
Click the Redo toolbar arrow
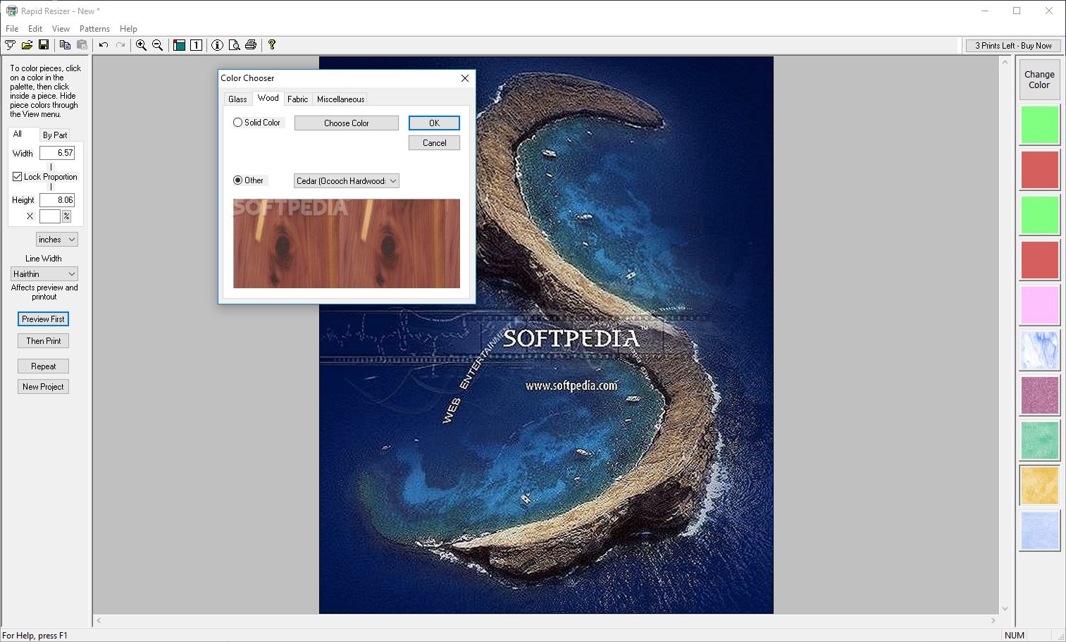(x=120, y=45)
